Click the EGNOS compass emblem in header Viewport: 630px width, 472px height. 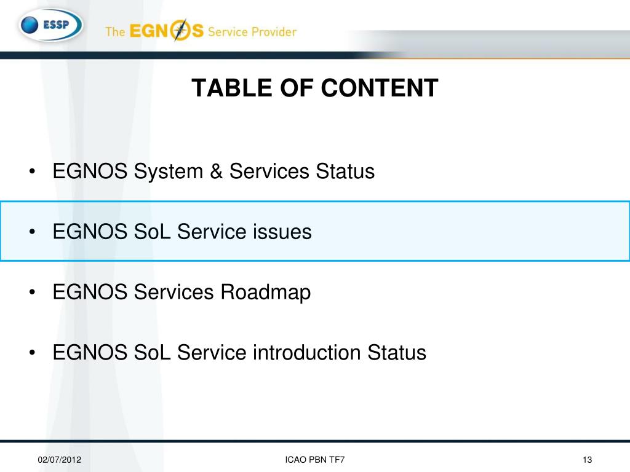(180, 30)
